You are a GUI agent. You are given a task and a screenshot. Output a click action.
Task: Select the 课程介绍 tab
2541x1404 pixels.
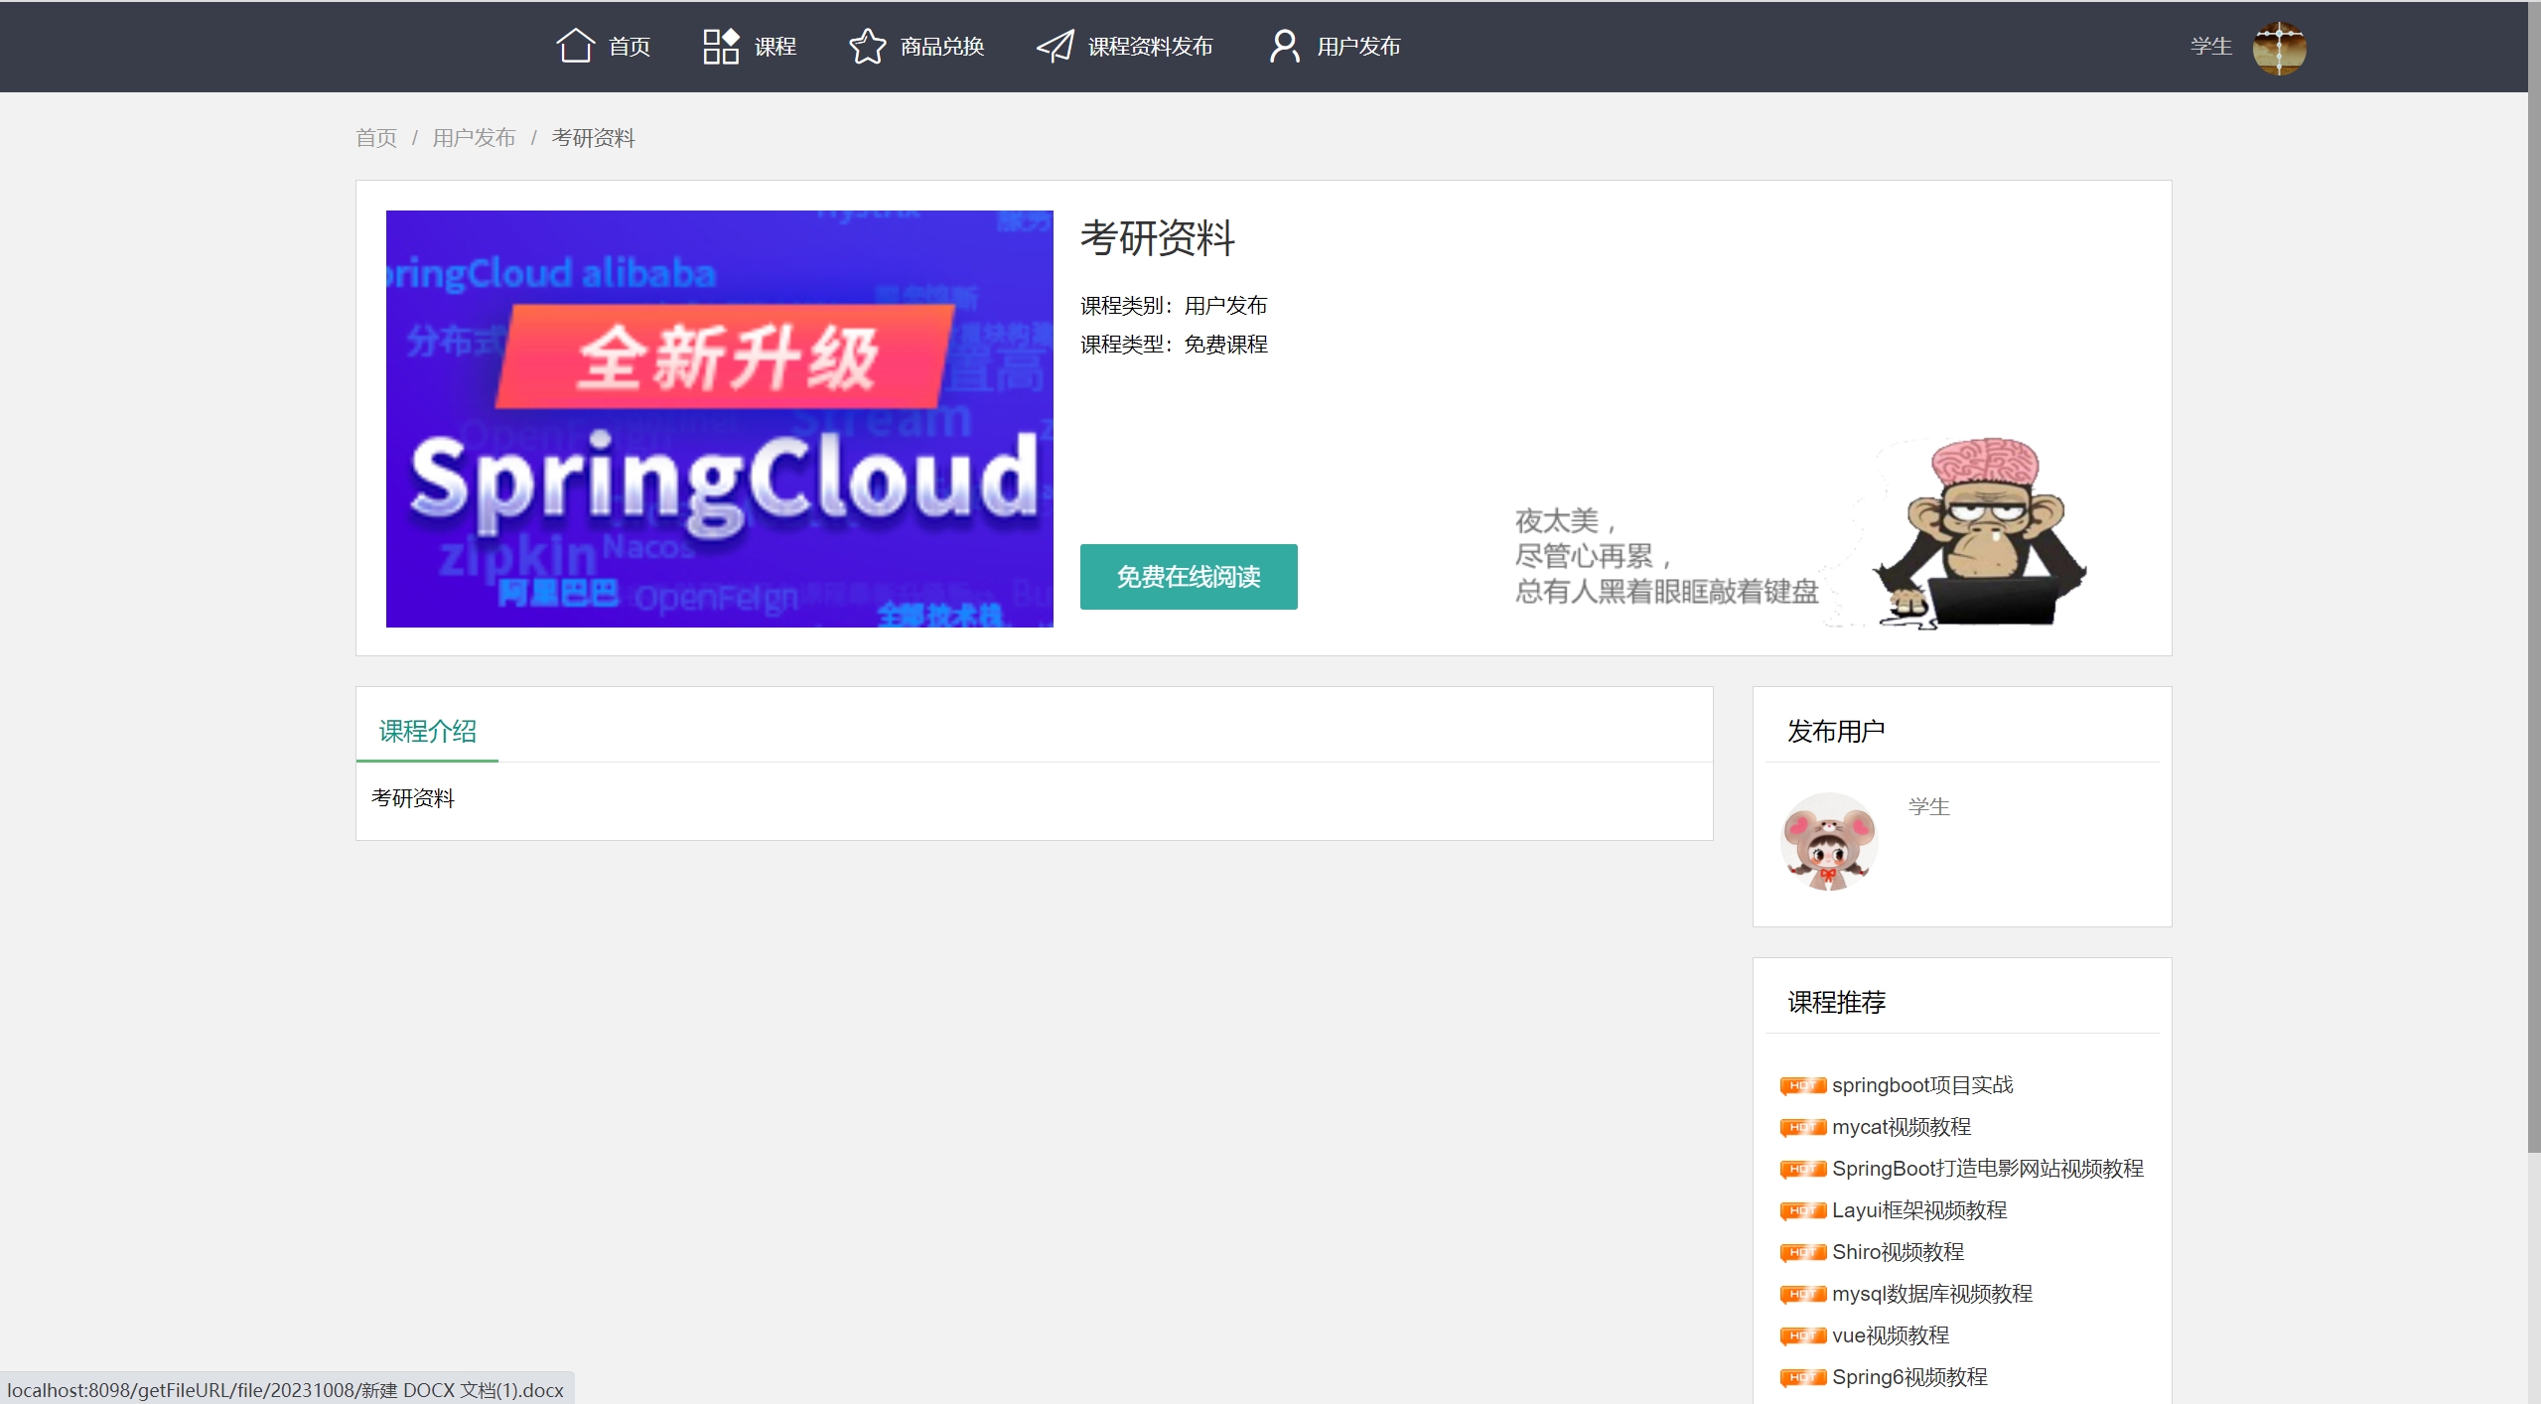point(427,732)
